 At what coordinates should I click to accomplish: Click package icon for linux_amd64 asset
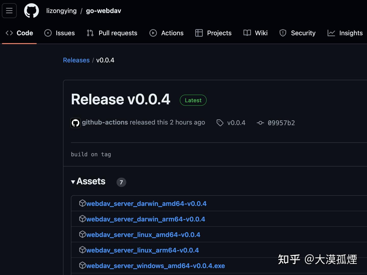(x=82, y=234)
